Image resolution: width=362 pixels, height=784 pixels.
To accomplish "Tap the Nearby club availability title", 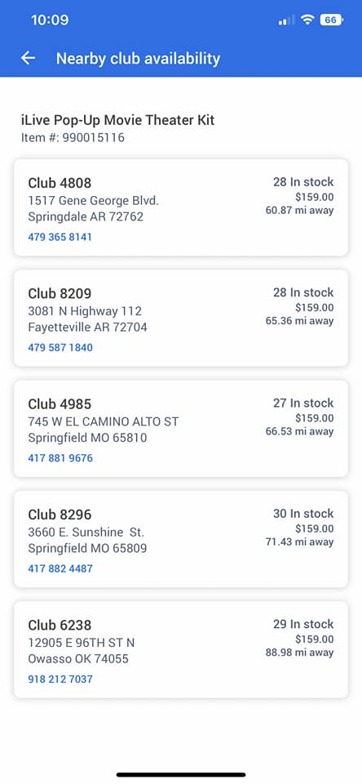I will [x=138, y=59].
